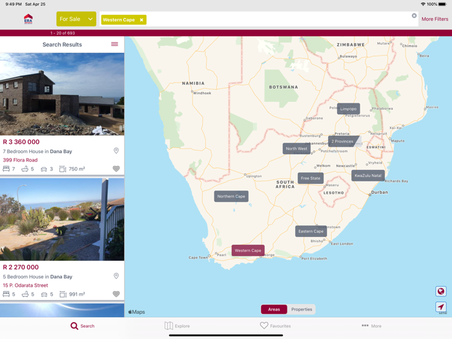
Task: Click the R 2 270 000 price
Action: (x=21, y=267)
